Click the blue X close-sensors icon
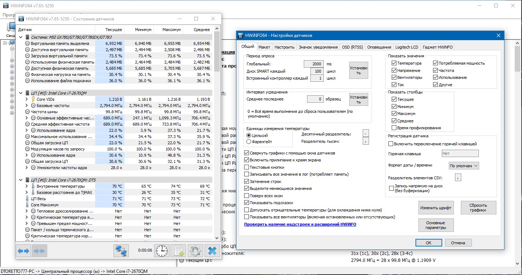This screenshot has width=522, height=275. coord(212,251)
